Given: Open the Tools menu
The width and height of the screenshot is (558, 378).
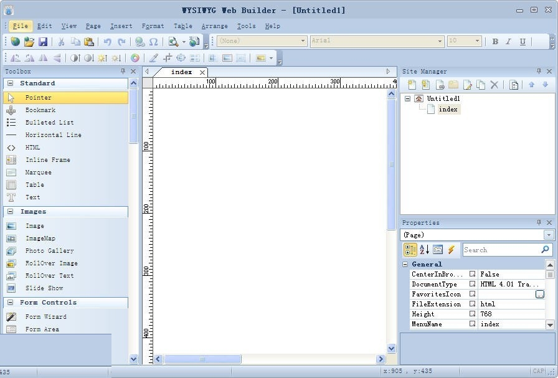Looking at the screenshot, I should point(246,26).
